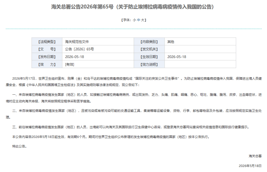Select the 公告〔2026〕65号 cell value
The image size is (267, 172).
coord(79,49)
